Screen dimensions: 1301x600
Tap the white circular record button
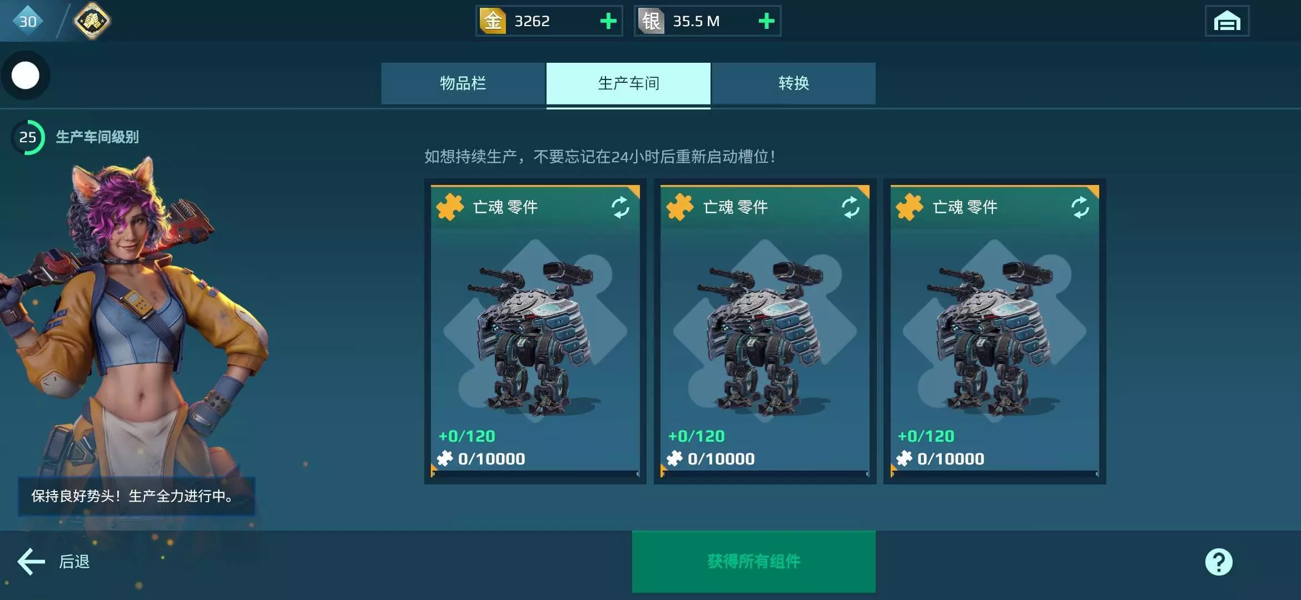pos(26,76)
